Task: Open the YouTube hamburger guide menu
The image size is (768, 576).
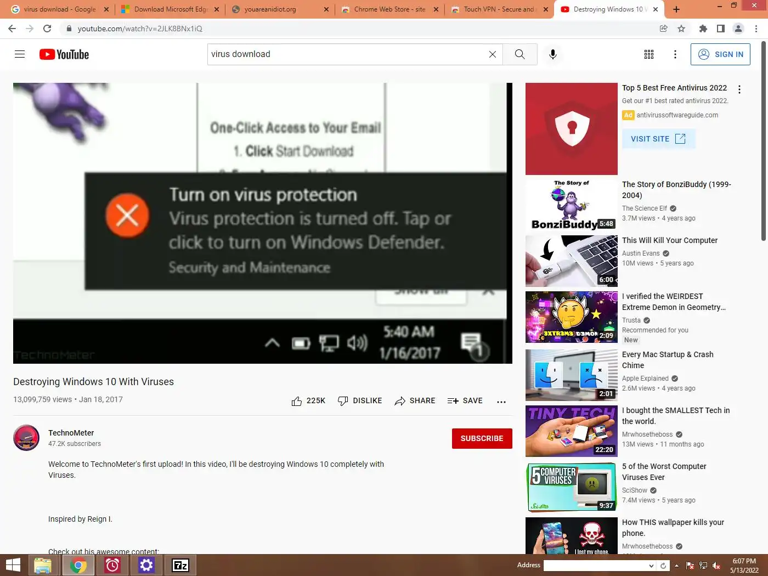Action: [x=20, y=54]
